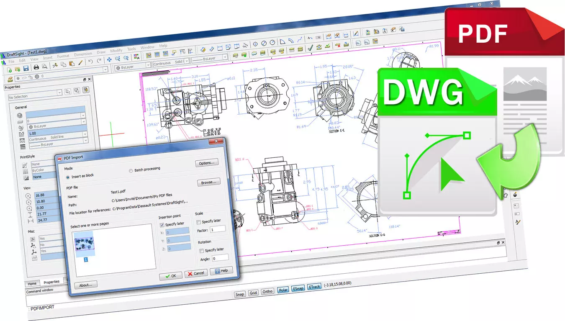565x321 pixels.
Task: Toggle the Polar status button
Action: pyautogui.click(x=283, y=290)
